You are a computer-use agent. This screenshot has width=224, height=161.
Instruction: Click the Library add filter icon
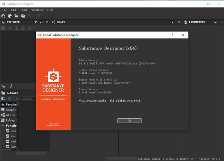tap(10, 99)
